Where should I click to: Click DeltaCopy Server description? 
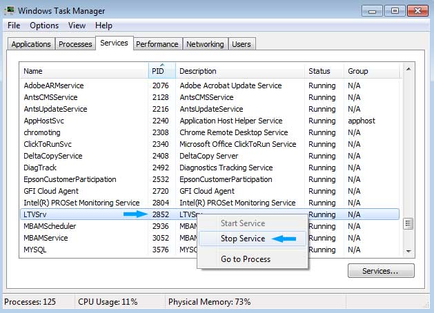(x=208, y=156)
